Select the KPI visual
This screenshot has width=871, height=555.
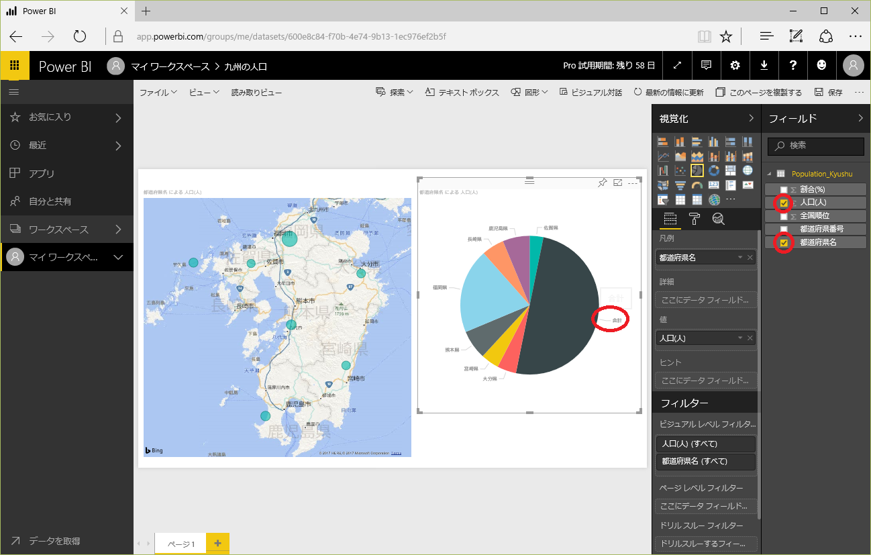(x=748, y=185)
